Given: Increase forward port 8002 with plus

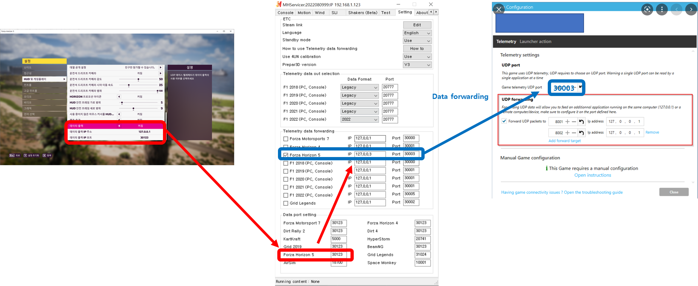Looking at the screenshot, I should click(x=567, y=133).
